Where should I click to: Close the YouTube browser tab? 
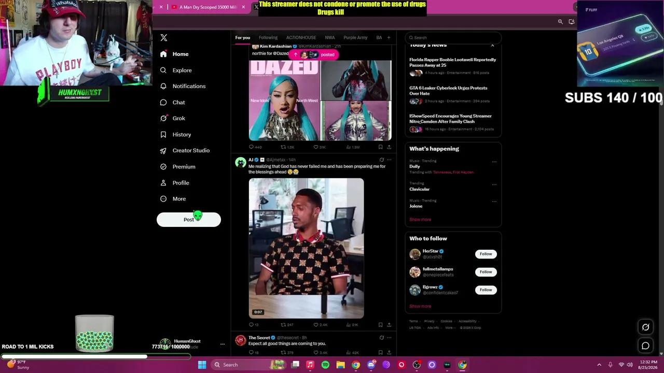[x=243, y=7]
